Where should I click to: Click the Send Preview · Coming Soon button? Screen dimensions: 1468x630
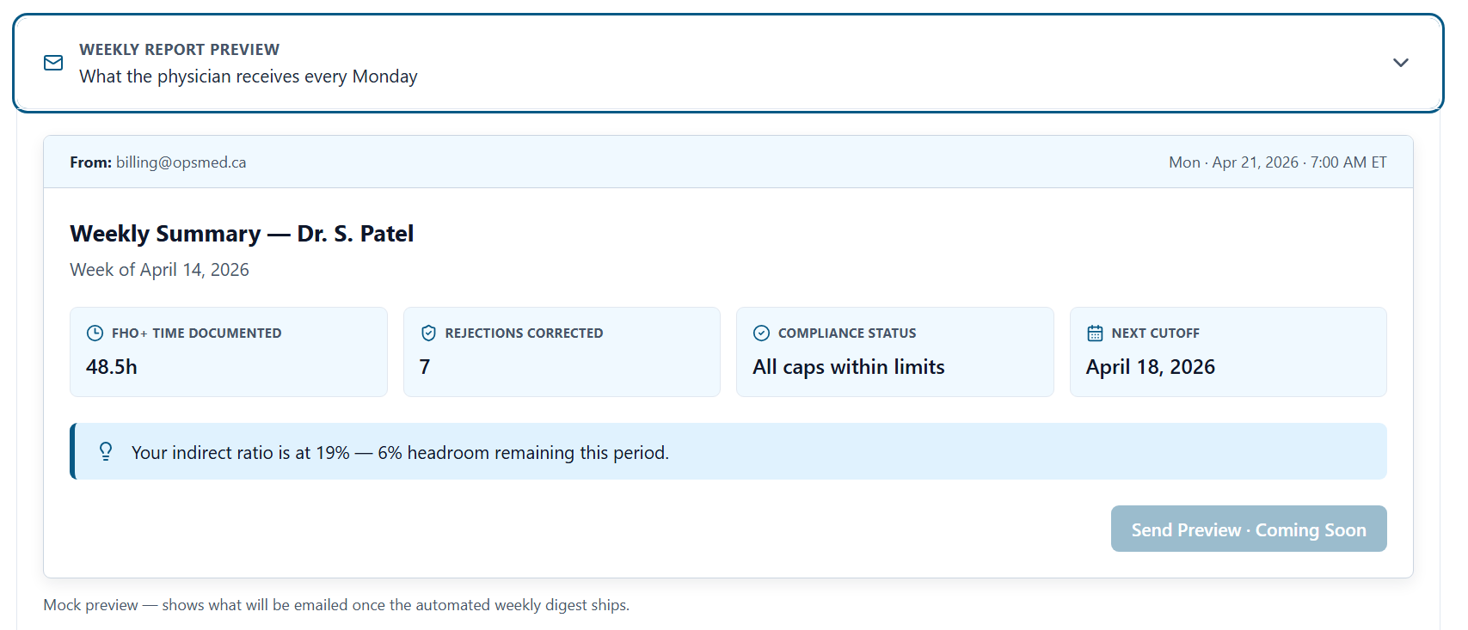click(1248, 529)
